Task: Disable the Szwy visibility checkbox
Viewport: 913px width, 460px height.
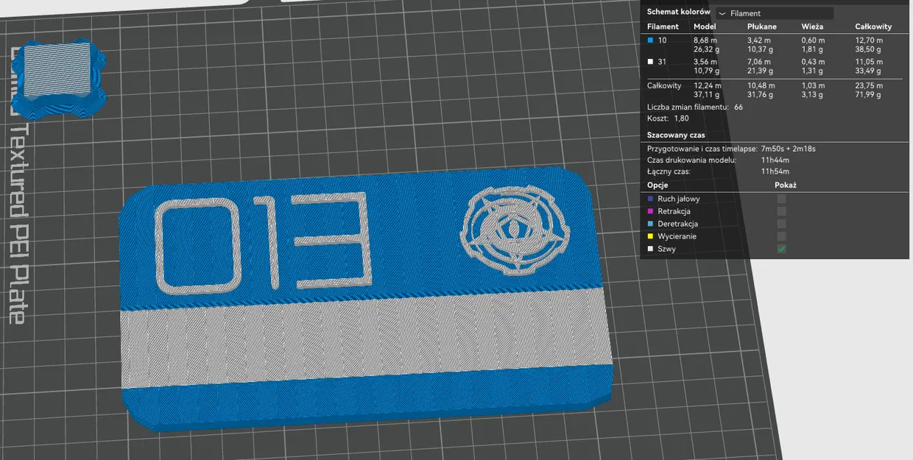Action: (x=781, y=248)
